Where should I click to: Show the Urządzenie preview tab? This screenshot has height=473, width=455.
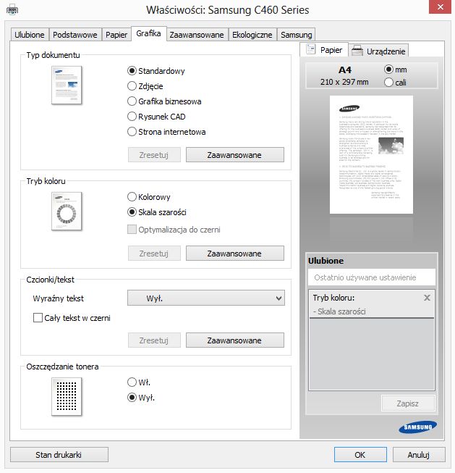tap(379, 51)
